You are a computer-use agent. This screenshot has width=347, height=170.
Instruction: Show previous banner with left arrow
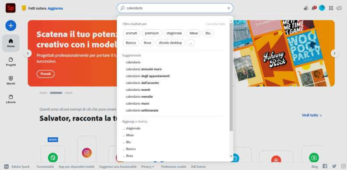tap(28, 53)
